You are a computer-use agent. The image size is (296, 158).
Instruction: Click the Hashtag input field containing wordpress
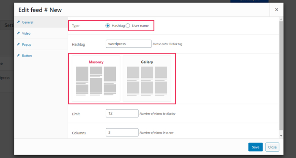(x=129, y=44)
